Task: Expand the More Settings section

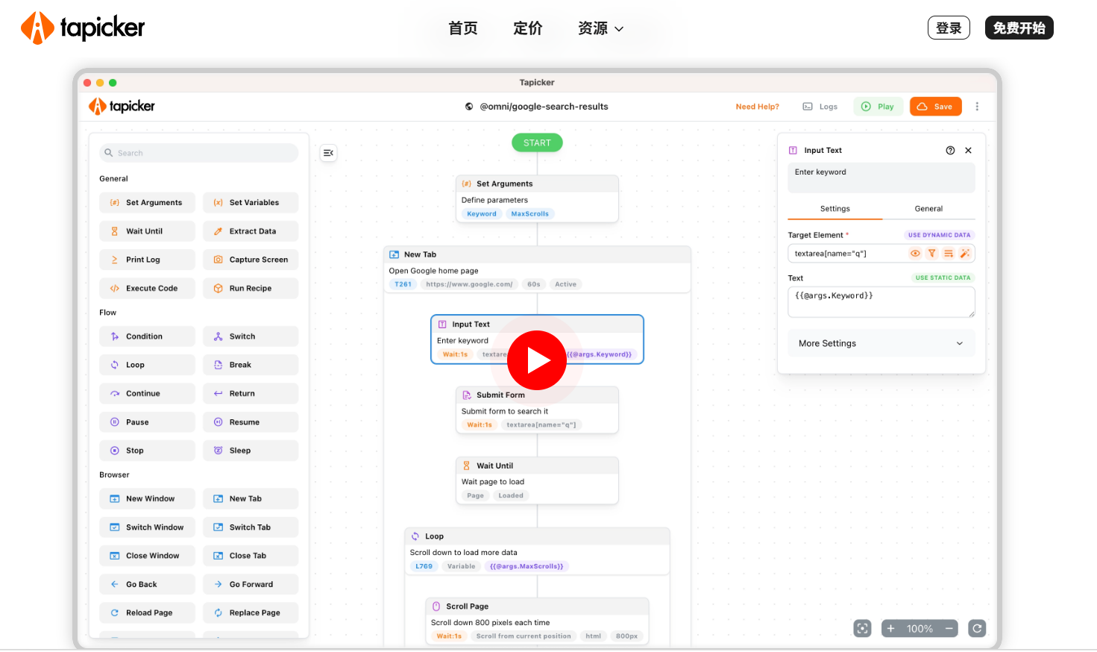Action: click(x=881, y=343)
